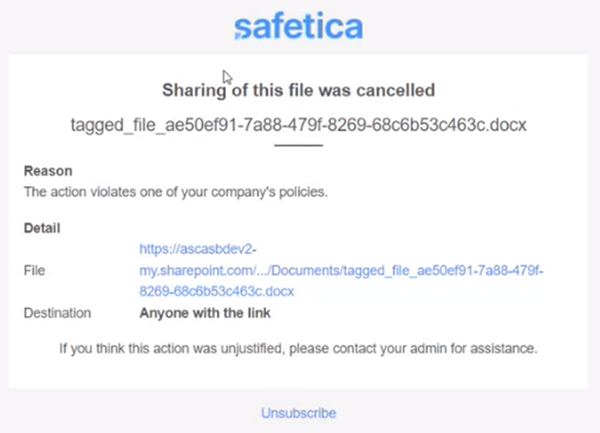
Task: Select the 'Anyone with the link' destination value
Action: 205,313
